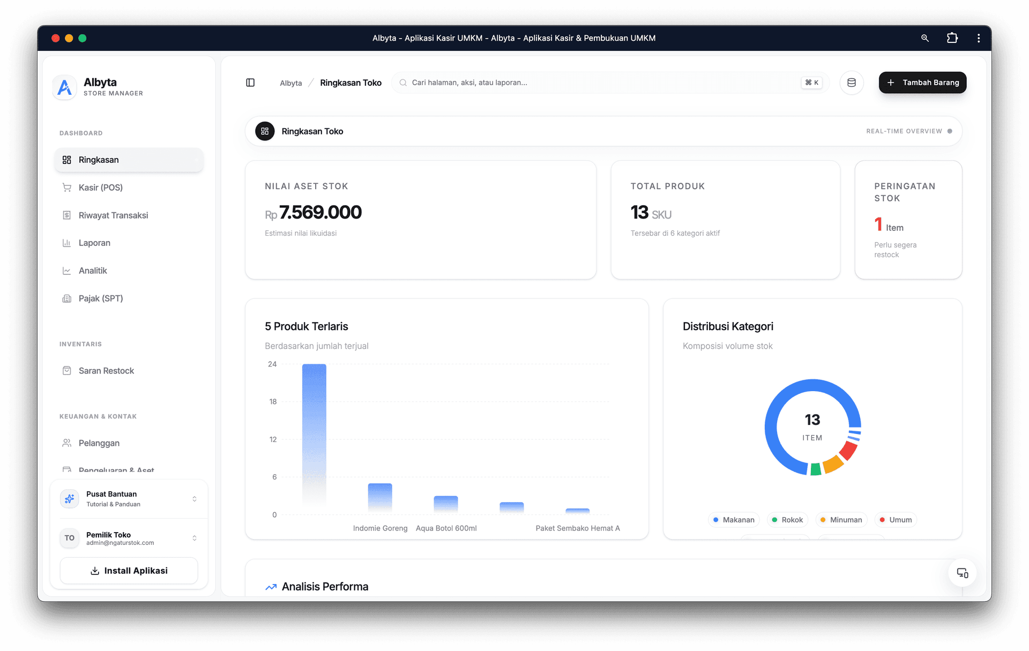Click the database icon beside the search bar
This screenshot has width=1029, height=651.
click(852, 83)
